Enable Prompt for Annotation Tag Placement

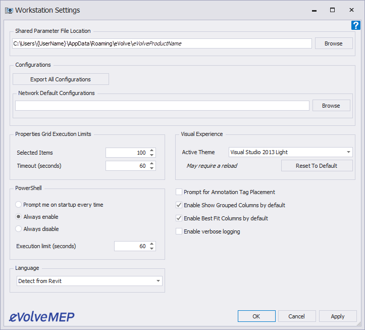coord(179,192)
